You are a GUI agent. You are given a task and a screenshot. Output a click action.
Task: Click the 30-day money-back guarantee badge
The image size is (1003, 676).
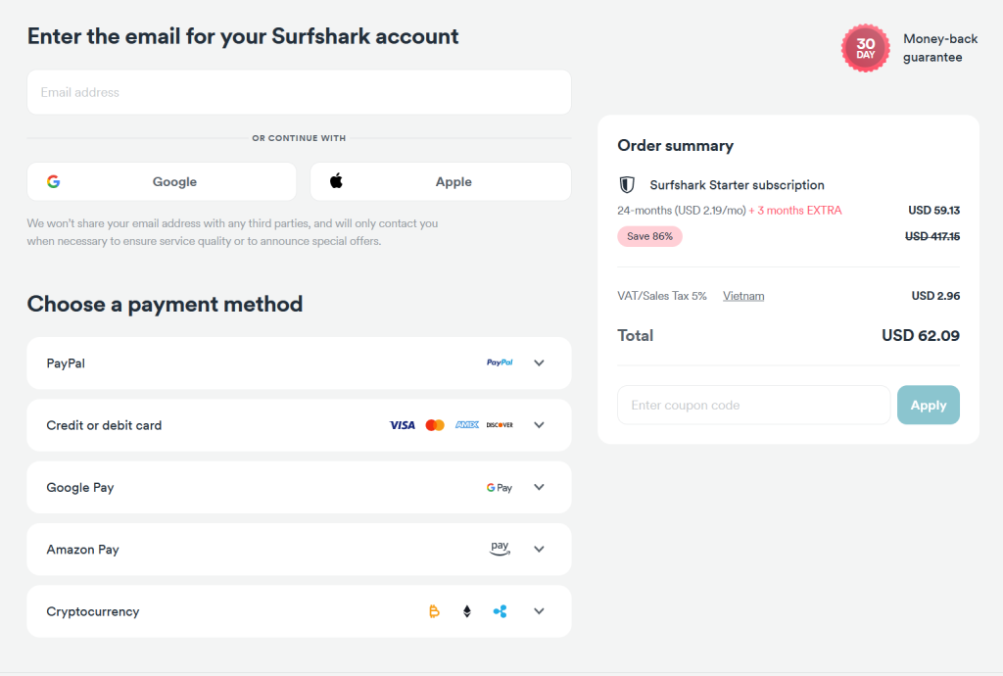(865, 47)
